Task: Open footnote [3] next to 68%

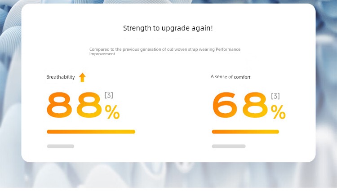Action: (x=275, y=96)
